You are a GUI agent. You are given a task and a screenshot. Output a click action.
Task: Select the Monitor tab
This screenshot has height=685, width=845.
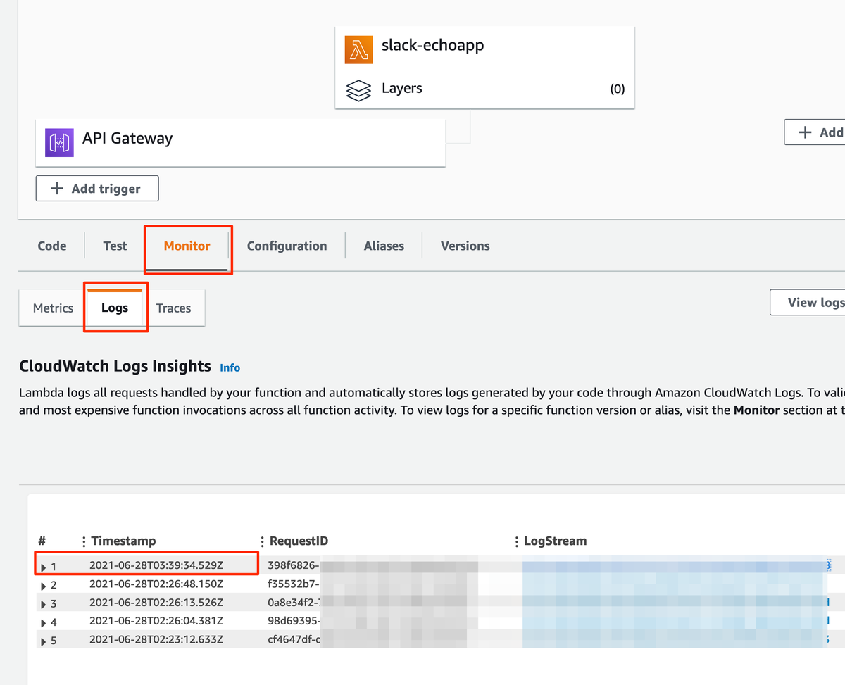pyautogui.click(x=187, y=246)
